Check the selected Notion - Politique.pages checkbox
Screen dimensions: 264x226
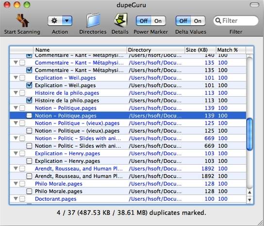29,116
